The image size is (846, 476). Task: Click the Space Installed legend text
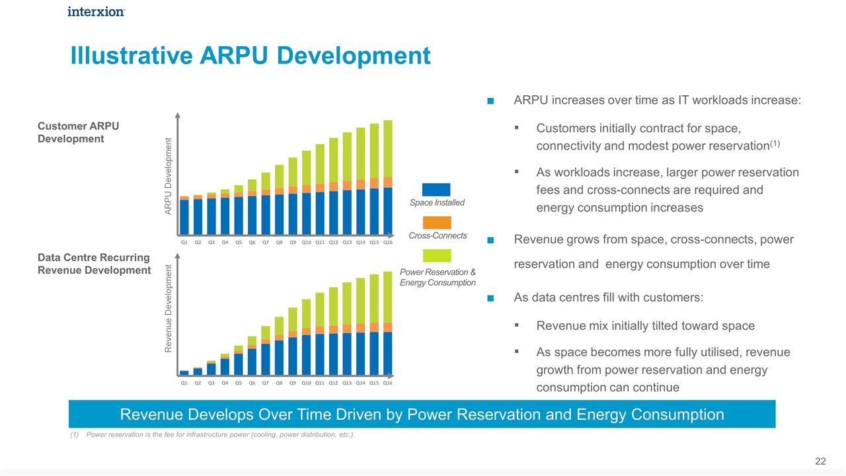[x=437, y=203]
